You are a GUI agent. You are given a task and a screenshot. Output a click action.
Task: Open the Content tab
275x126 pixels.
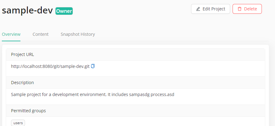click(x=41, y=34)
